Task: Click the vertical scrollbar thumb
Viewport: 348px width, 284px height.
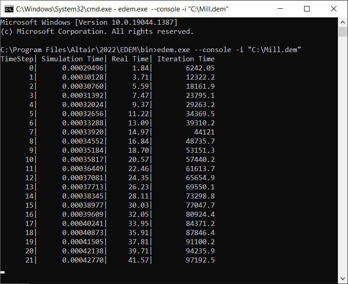Action: pos(343,32)
